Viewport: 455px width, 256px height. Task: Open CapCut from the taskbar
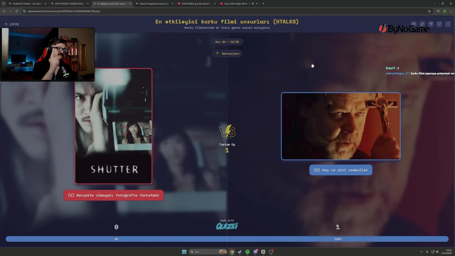point(263,252)
